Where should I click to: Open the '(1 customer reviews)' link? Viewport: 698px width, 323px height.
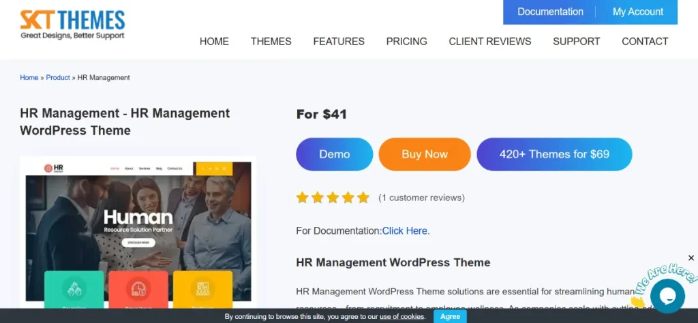click(421, 198)
